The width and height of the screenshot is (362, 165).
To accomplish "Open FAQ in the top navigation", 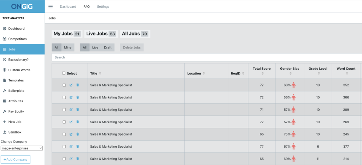I will pyautogui.click(x=87, y=7).
